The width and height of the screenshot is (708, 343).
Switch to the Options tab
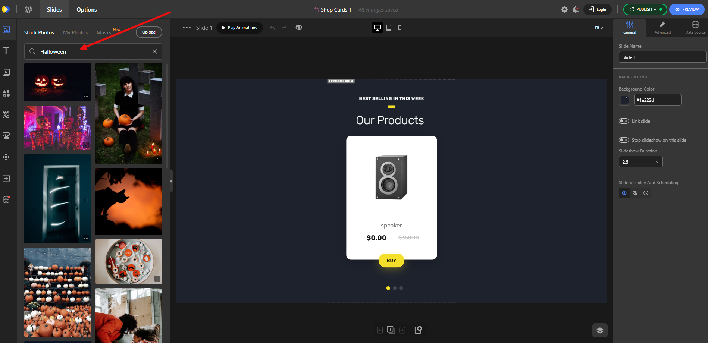(x=87, y=9)
